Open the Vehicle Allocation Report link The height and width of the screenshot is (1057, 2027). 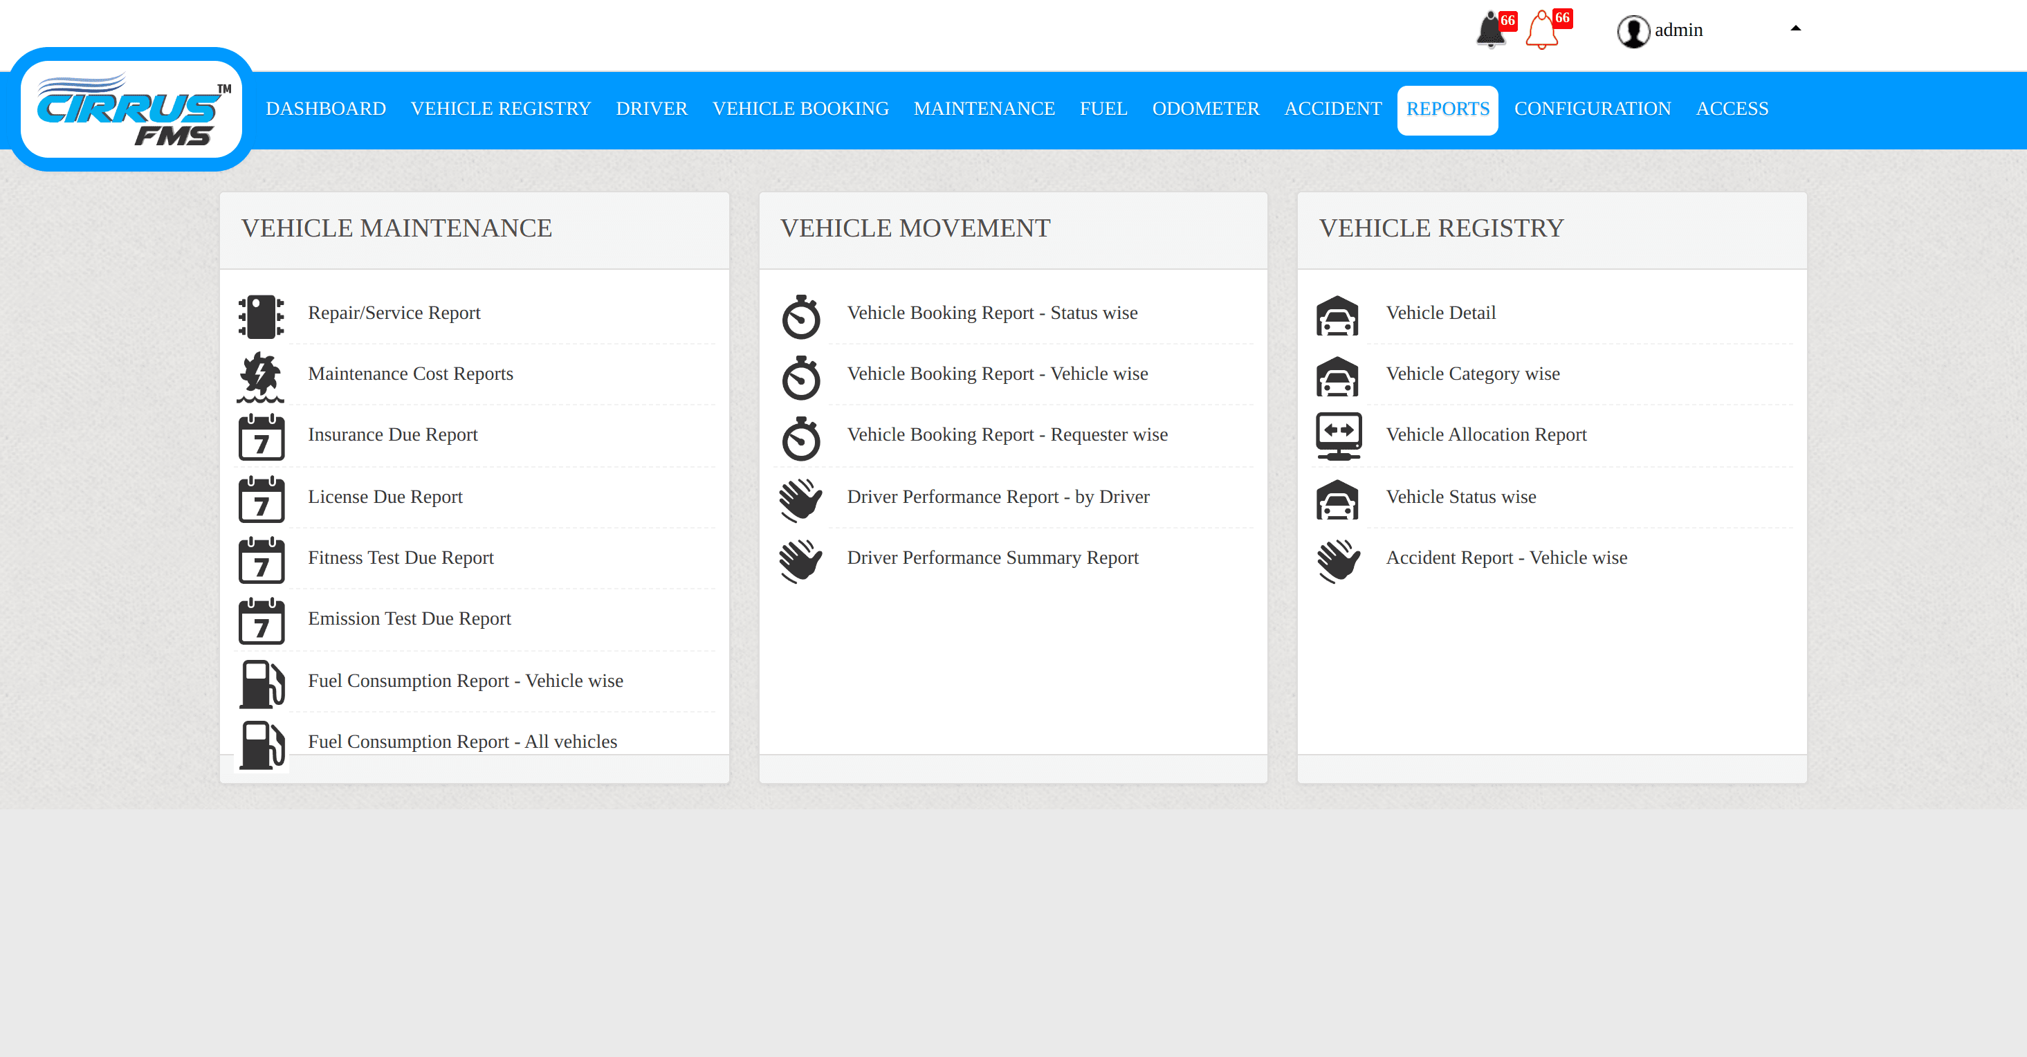(1485, 434)
